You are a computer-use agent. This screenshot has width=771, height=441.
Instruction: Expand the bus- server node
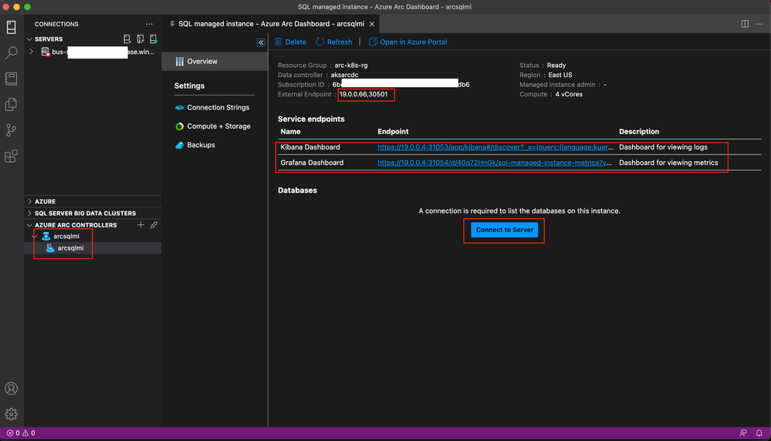tap(32, 52)
